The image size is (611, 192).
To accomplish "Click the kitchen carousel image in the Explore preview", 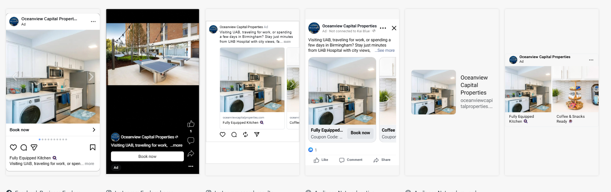I will pos(252,80).
